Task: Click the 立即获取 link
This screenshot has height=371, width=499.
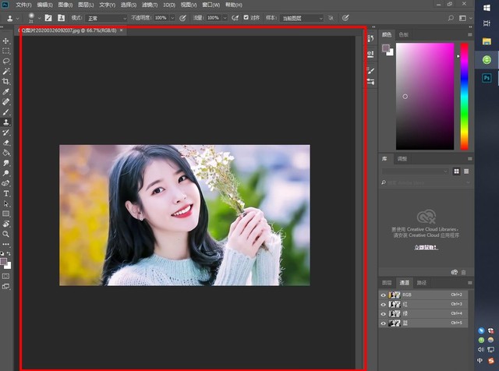Action: (425, 246)
